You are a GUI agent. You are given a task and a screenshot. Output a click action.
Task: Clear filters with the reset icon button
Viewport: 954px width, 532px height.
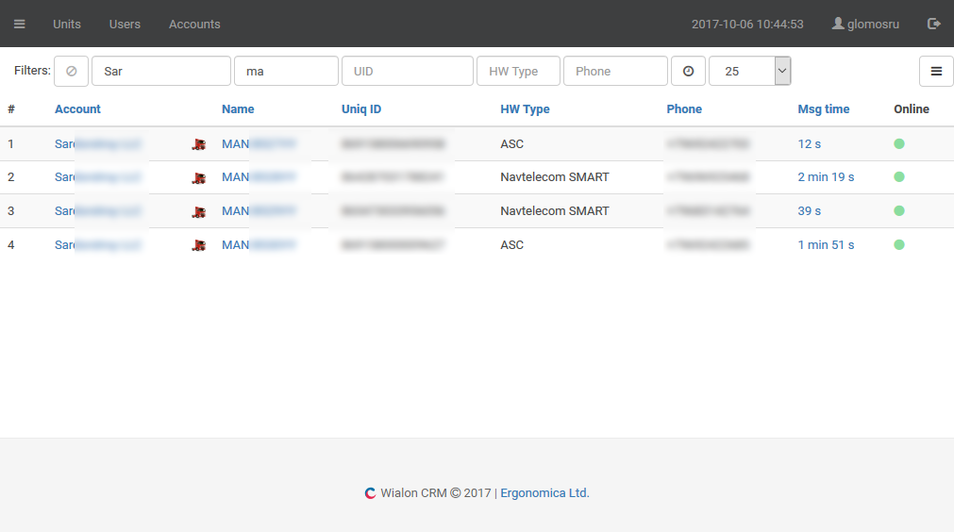click(71, 71)
